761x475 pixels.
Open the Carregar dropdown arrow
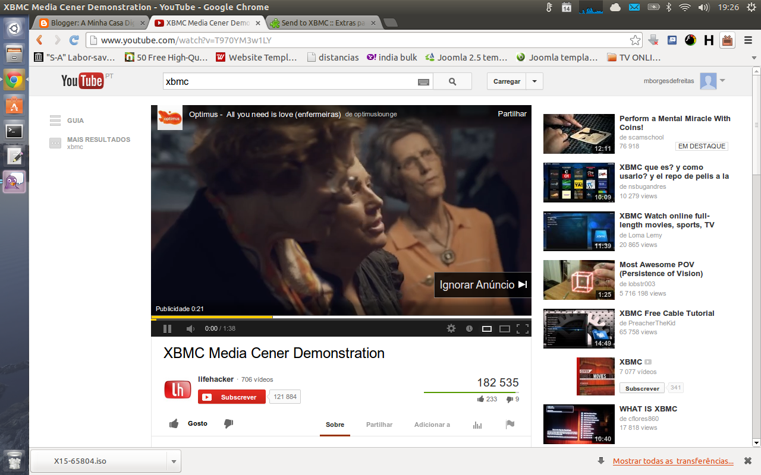pyautogui.click(x=534, y=81)
